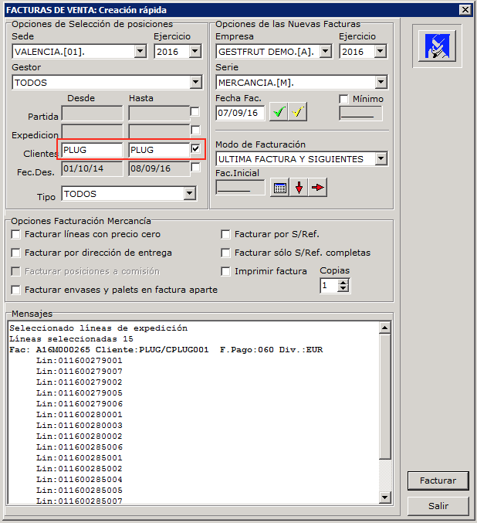The width and height of the screenshot is (477, 523).
Task: Open the Sede dropdown showing VALENCIA
Action: click(x=140, y=52)
